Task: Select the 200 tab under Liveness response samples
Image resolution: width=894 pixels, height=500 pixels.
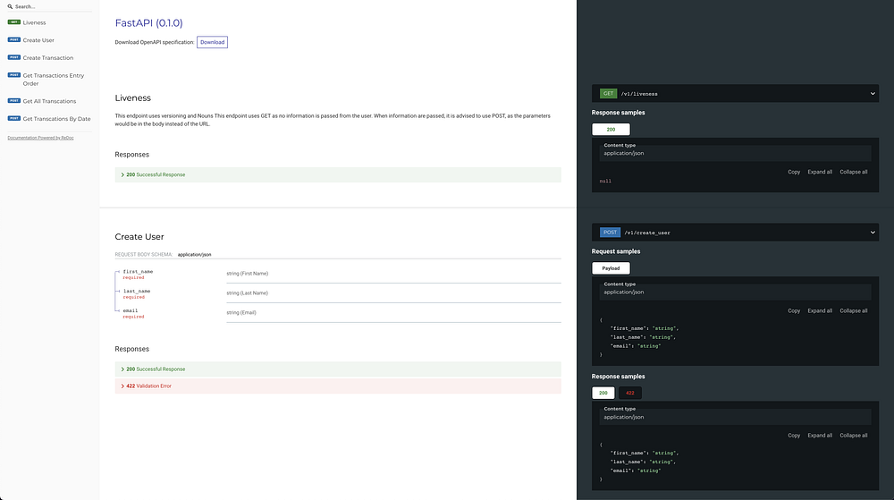Action: pos(611,130)
